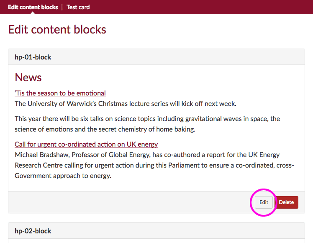
Task: Click the paragraph about six science talks
Action: pyautogui.click(x=147, y=124)
